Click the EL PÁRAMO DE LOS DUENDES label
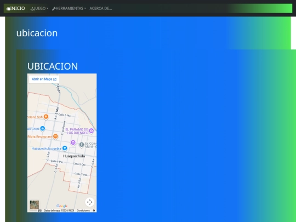The height and width of the screenshot is (222, 296). [77, 131]
